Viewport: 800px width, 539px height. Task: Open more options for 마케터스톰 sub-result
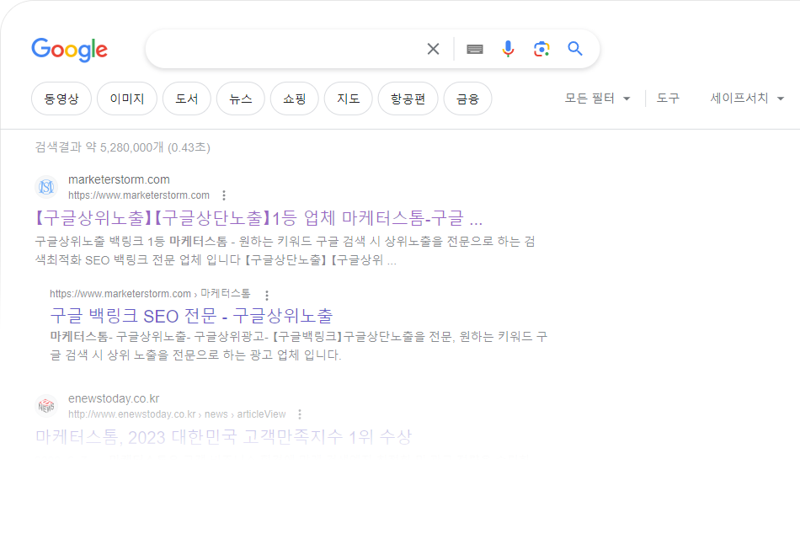[267, 295]
